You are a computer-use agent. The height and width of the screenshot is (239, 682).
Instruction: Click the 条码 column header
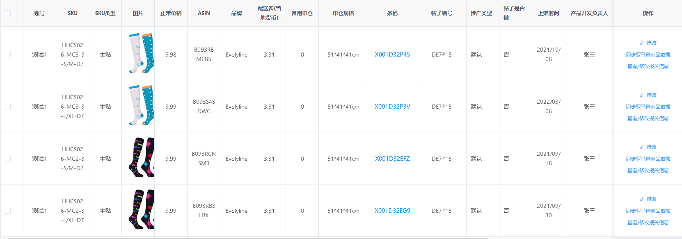(392, 14)
